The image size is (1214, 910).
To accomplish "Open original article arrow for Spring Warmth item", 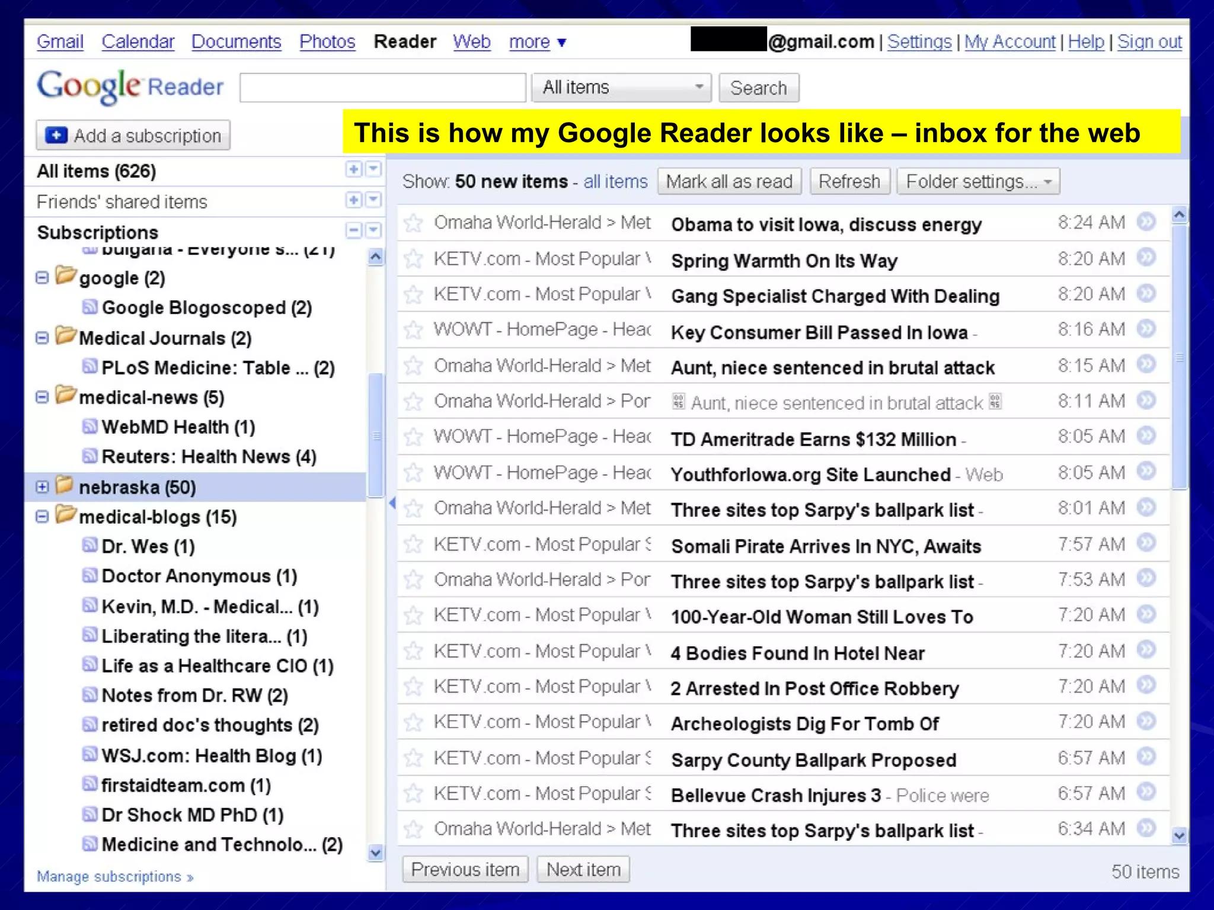I will 1146,258.
